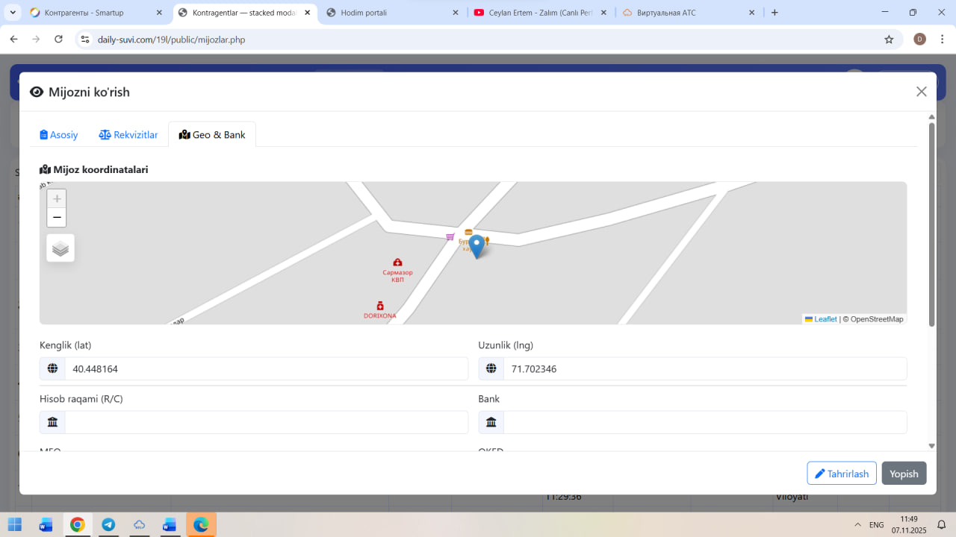Image resolution: width=956 pixels, height=537 pixels.
Task: Zoom in on the map
Action: coord(57,199)
